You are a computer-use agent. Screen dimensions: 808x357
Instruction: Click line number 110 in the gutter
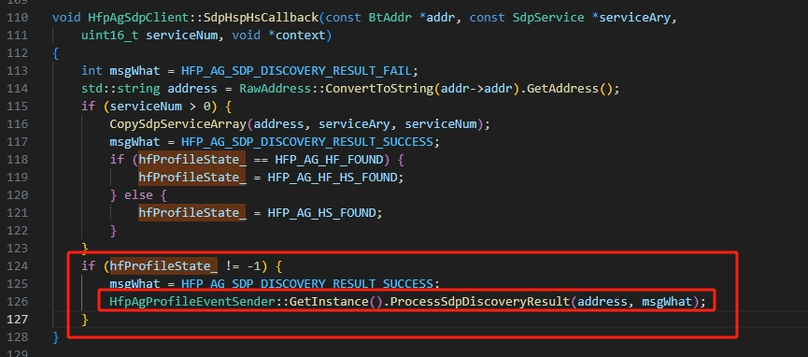coord(18,18)
